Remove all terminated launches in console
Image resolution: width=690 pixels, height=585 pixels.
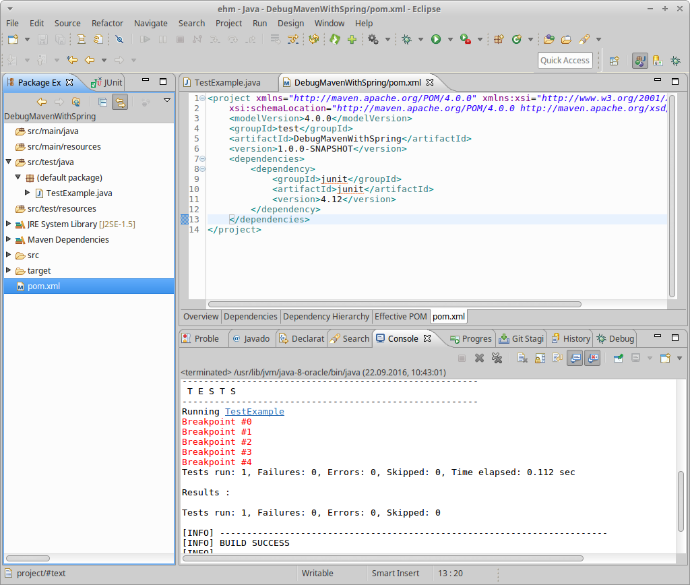[x=497, y=358]
